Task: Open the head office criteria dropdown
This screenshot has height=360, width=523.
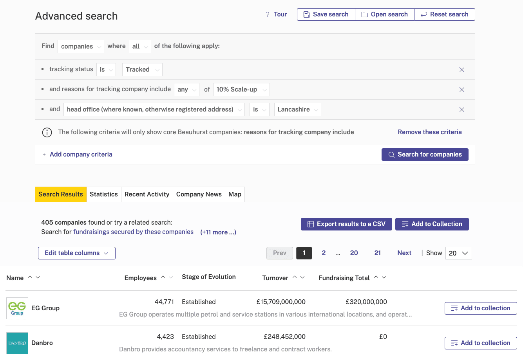Action: 154,110
